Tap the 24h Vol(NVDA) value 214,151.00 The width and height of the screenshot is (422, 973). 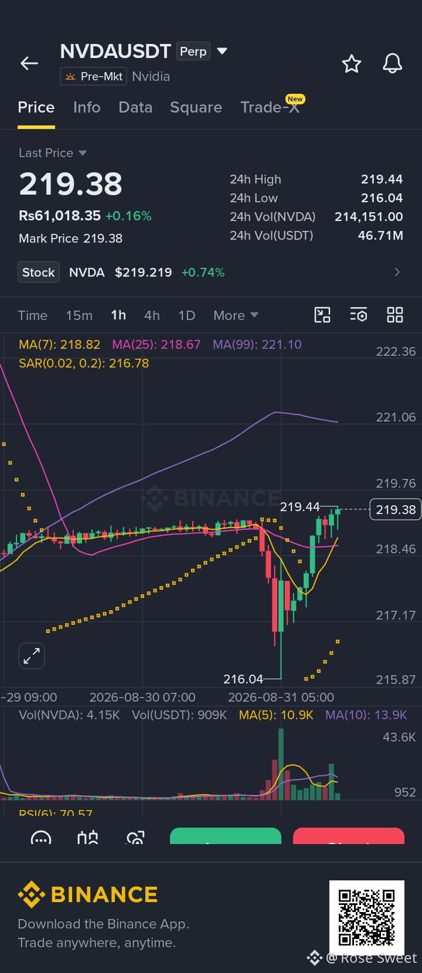point(369,217)
